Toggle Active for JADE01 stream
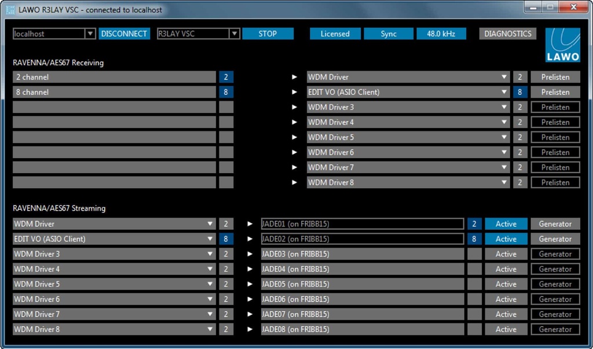The image size is (593, 349). point(506,224)
